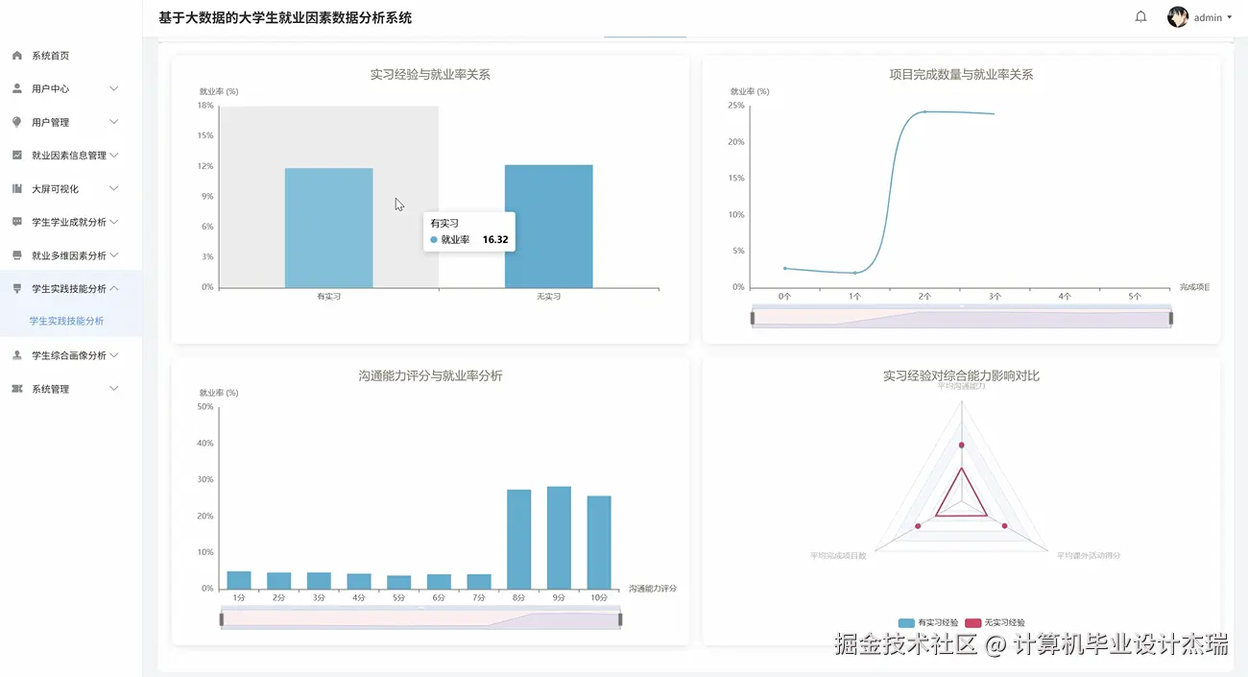
Task: Click the admin username text
Action: coord(1208,17)
